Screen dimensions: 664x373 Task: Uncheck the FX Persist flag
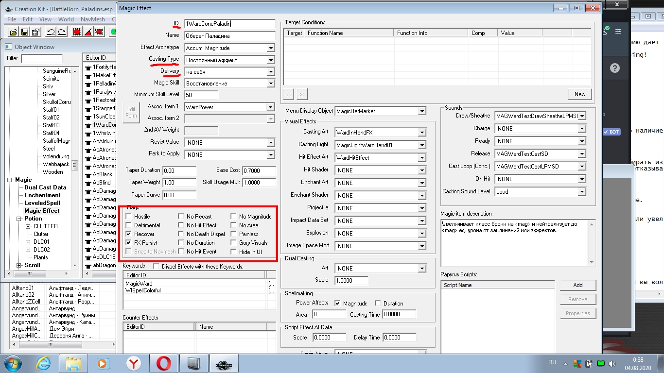pyautogui.click(x=128, y=243)
